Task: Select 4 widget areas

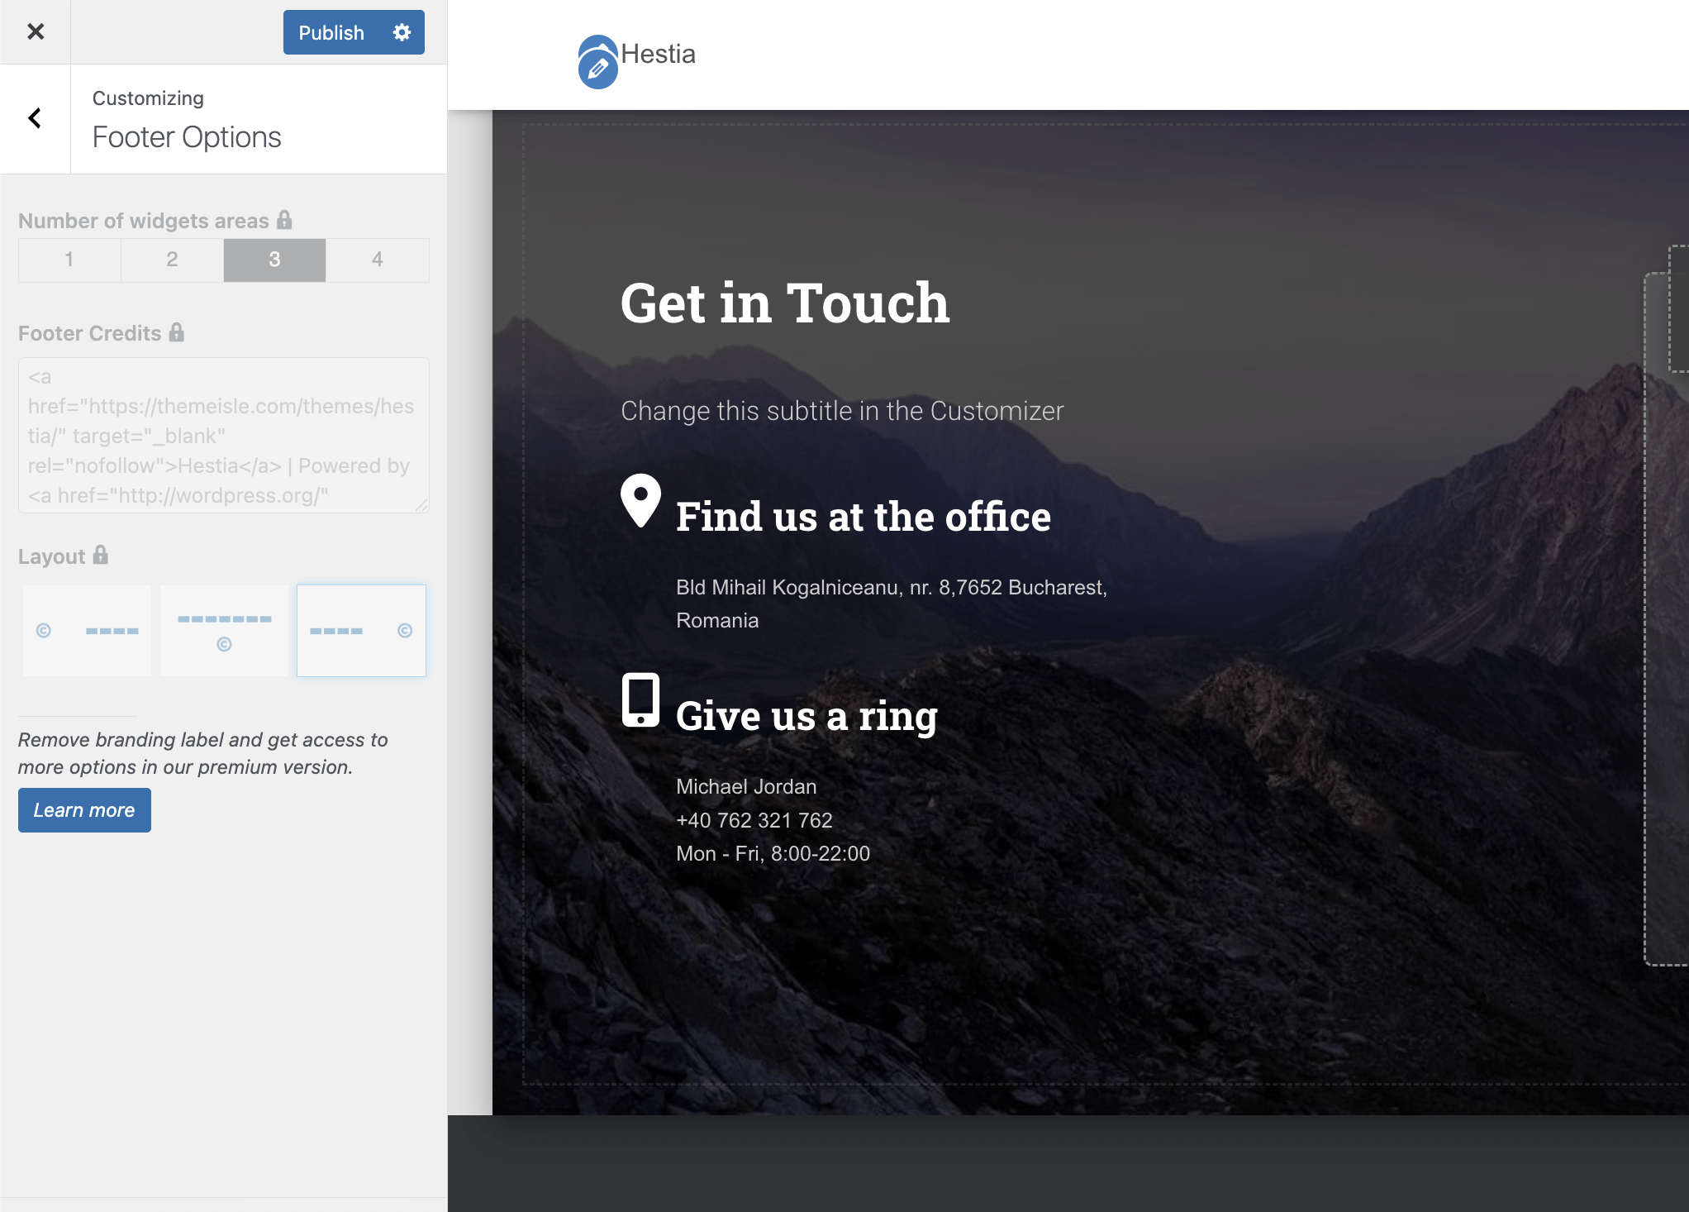Action: (378, 260)
